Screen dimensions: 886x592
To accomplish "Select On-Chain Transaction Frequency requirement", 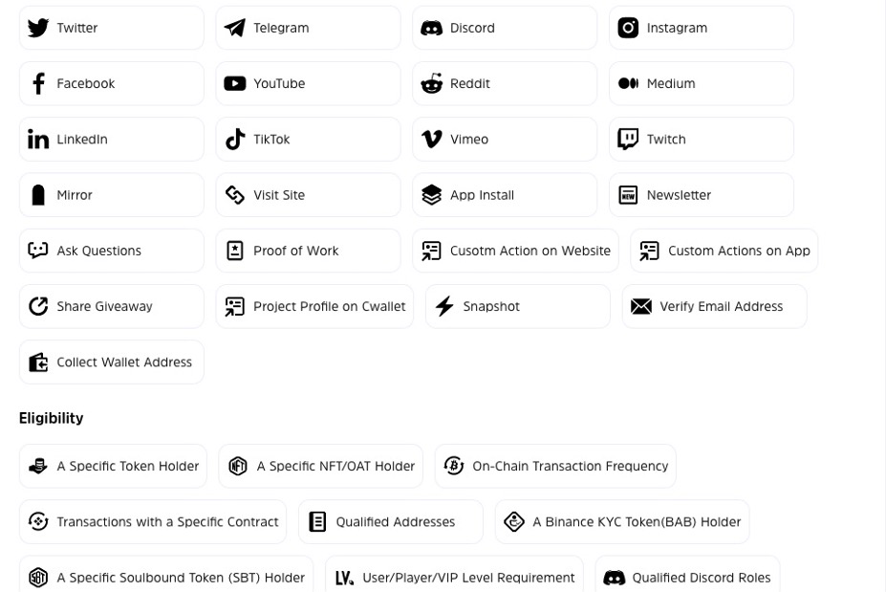I will coord(555,467).
